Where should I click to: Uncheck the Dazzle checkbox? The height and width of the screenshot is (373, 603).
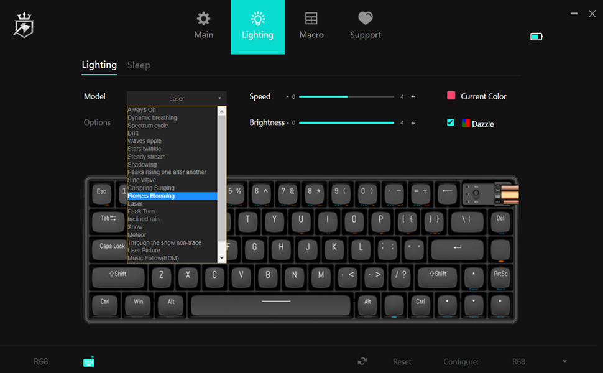point(451,122)
